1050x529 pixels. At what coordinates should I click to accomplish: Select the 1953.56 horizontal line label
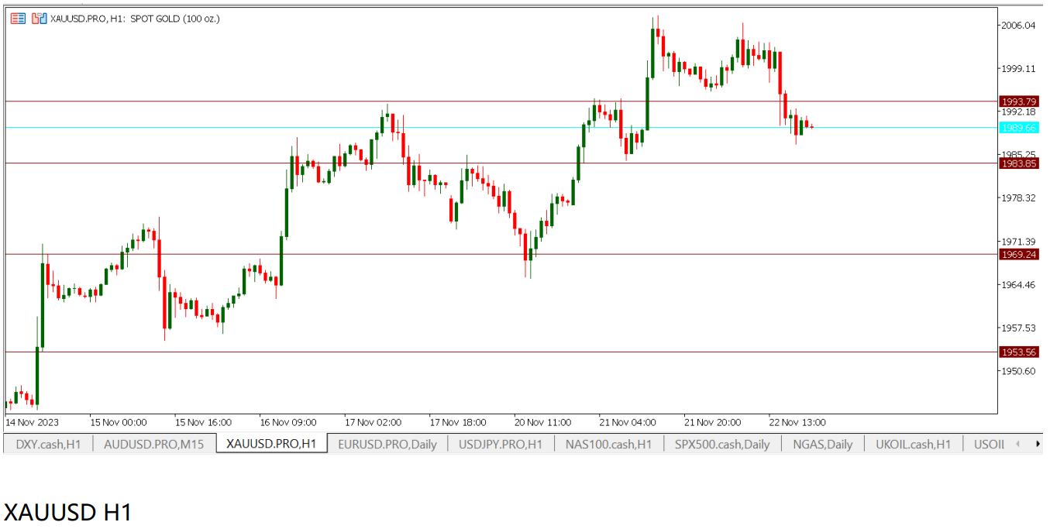[1018, 352]
